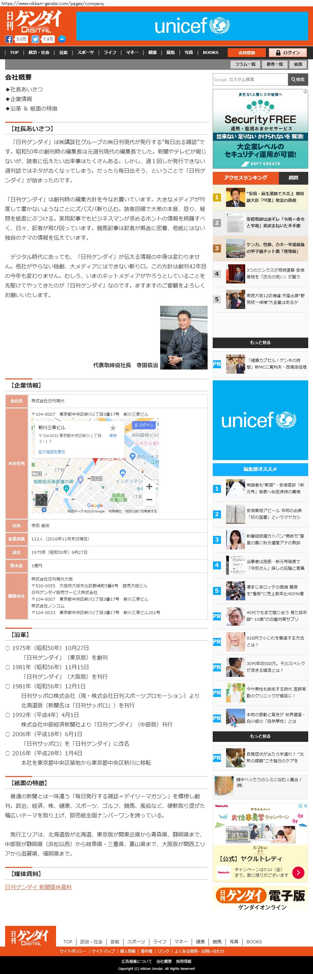Click the コラム一覧 button
The height and width of the screenshot is (974, 313).
point(245,64)
